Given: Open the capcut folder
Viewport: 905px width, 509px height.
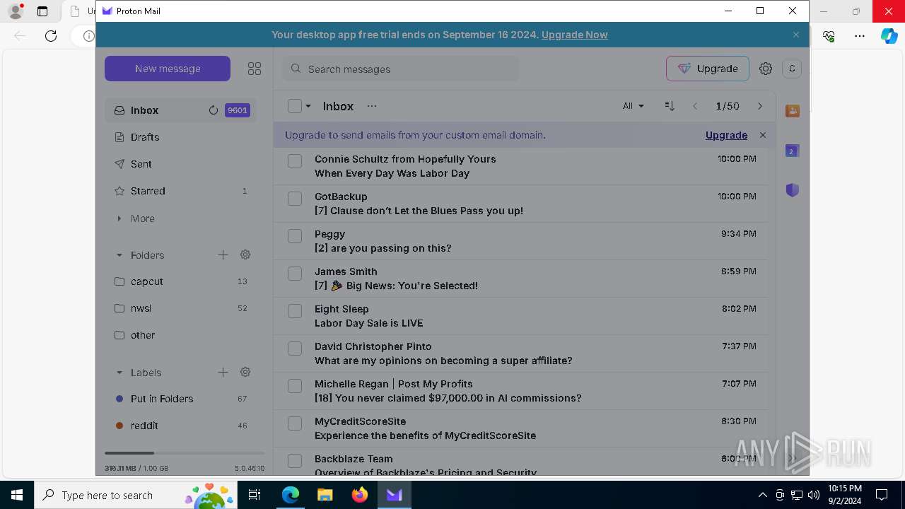Looking at the screenshot, I should click(x=180, y=281).
